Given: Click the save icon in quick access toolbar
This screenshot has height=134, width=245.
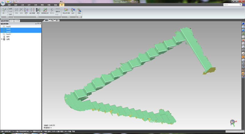Looking at the screenshot, I should (10, 2).
